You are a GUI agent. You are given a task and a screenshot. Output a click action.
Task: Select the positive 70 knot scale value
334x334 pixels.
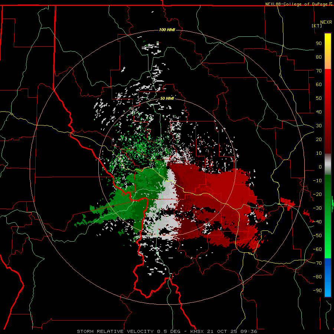(319, 71)
